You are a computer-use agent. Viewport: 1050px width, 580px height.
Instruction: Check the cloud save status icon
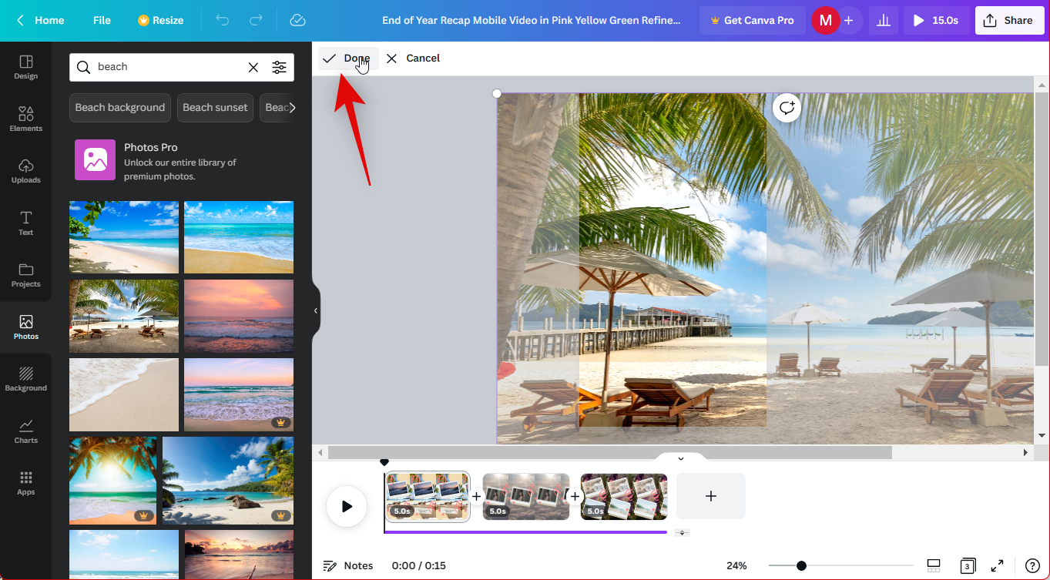coord(297,21)
